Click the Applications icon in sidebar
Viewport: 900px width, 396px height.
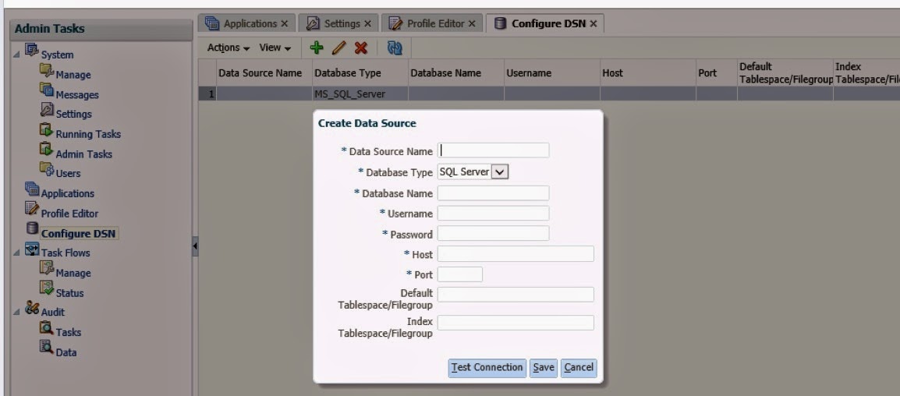31,189
